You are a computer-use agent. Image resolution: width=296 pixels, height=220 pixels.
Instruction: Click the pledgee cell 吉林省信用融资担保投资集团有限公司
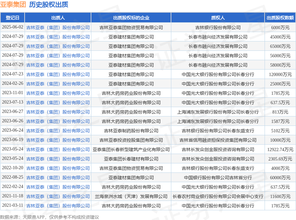click(x=218, y=140)
